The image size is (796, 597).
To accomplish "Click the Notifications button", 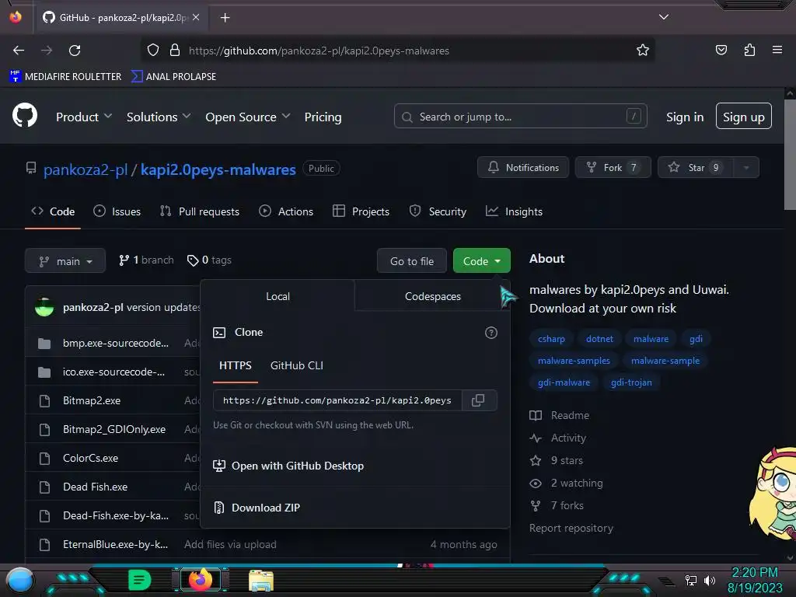I will [523, 167].
